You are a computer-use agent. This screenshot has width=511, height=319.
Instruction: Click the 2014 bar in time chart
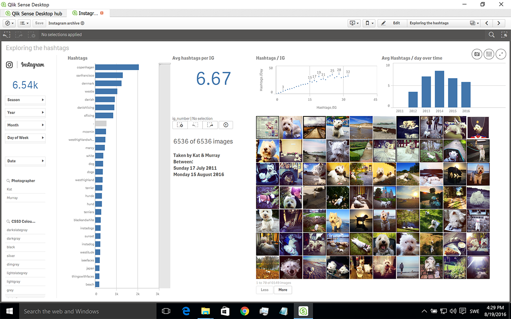click(x=440, y=89)
